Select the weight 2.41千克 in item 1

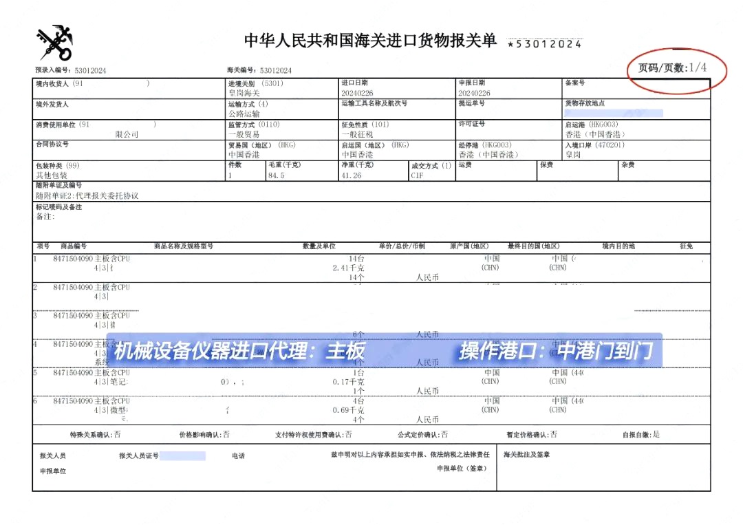[348, 268]
